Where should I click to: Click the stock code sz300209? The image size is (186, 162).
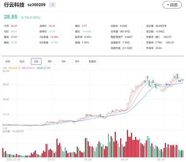point(37,5)
